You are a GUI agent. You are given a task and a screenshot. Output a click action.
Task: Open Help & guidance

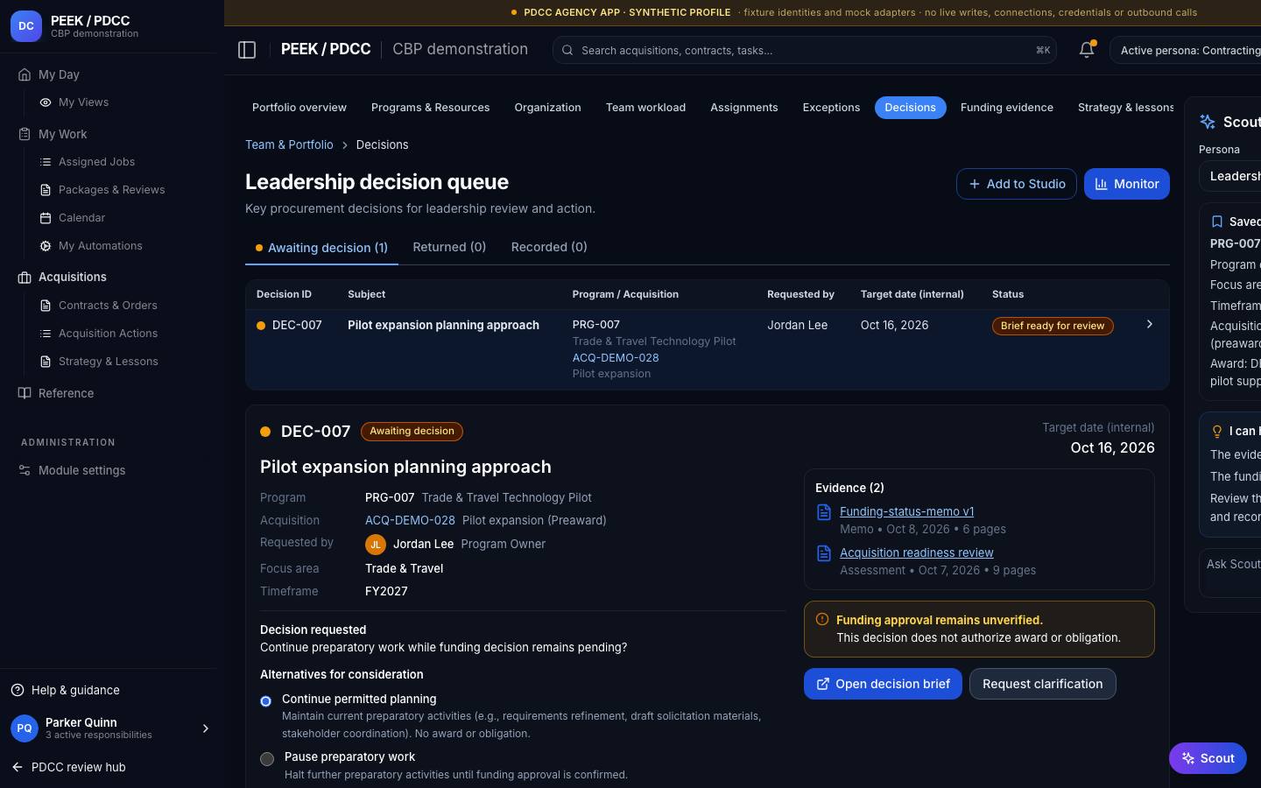pyautogui.click(x=75, y=690)
